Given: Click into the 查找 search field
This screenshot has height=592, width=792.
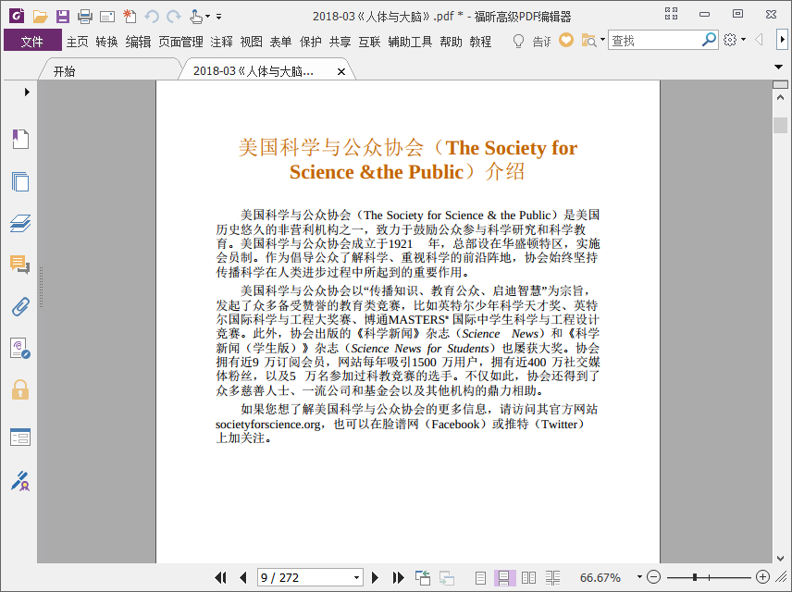Looking at the screenshot, I should click(x=656, y=41).
